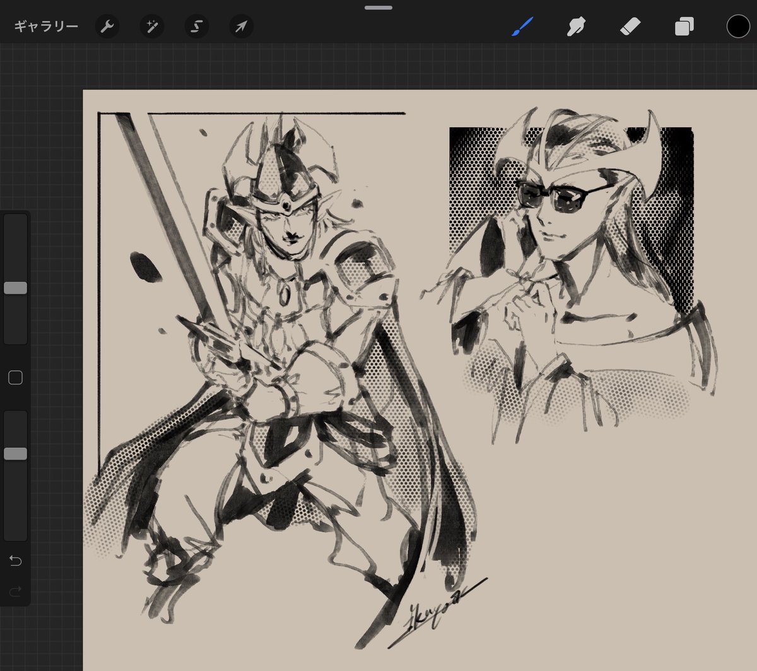Click the brush size slider handle

[x=16, y=288]
